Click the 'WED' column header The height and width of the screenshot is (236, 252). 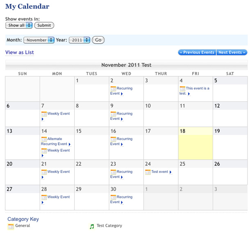click(x=126, y=74)
